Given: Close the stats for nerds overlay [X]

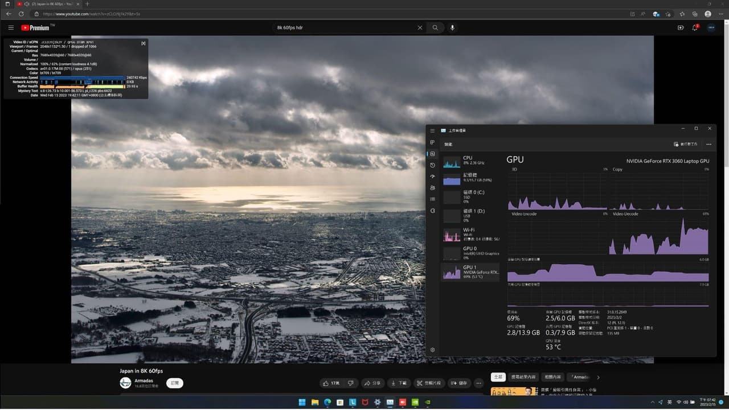Looking at the screenshot, I should pyautogui.click(x=144, y=43).
